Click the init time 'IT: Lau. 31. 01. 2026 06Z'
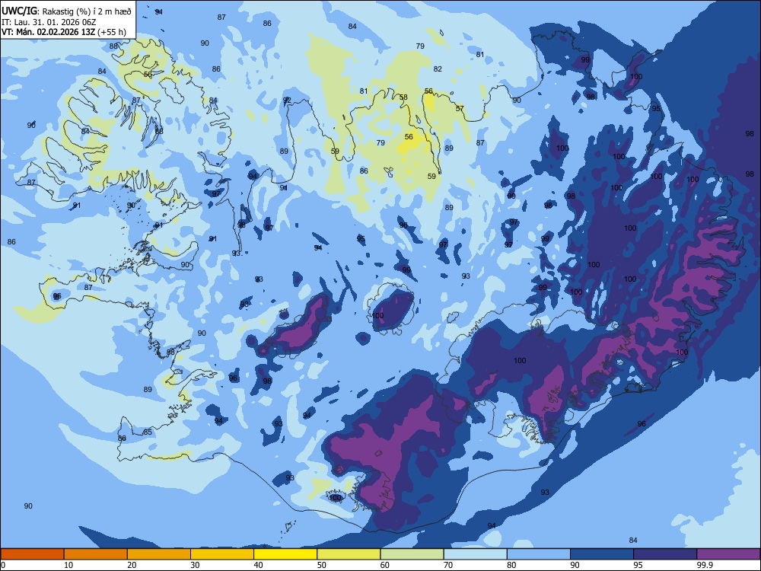This screenshot has height=571, width=761. pyautogui.click(x=50, y=22)
